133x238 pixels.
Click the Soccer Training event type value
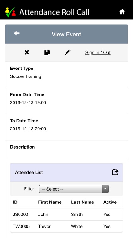click(x=26, y=76)
